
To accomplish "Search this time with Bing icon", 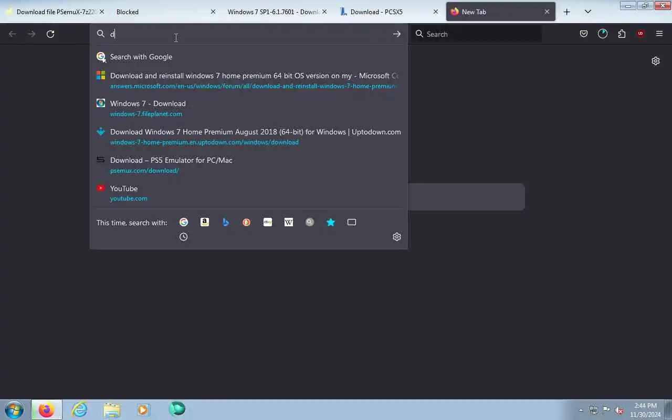I will [x=226, y=222].
